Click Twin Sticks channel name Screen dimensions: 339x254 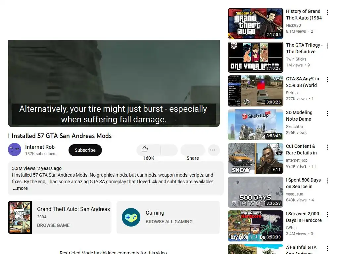(296, 59)
